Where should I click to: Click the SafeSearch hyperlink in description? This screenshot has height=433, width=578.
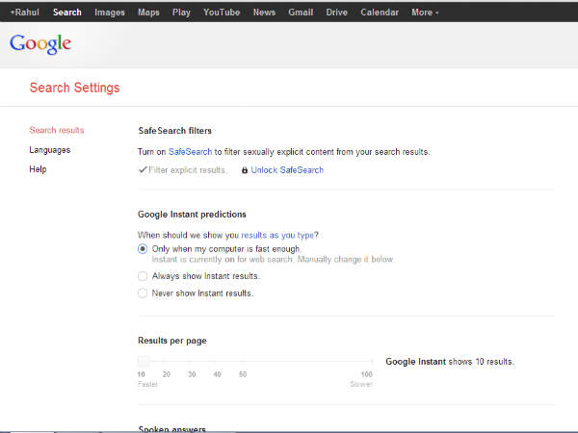[x=190, y=152]
